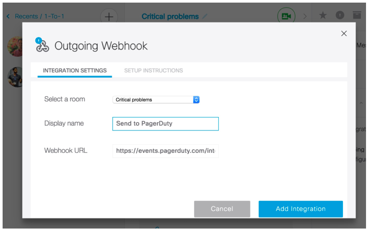
Task: Start a call with the green video icon
Action: click(286, 16)
